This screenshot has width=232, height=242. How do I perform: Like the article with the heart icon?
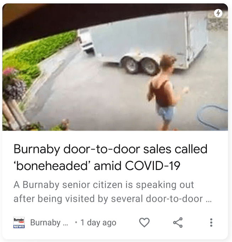tap(144, 222)
